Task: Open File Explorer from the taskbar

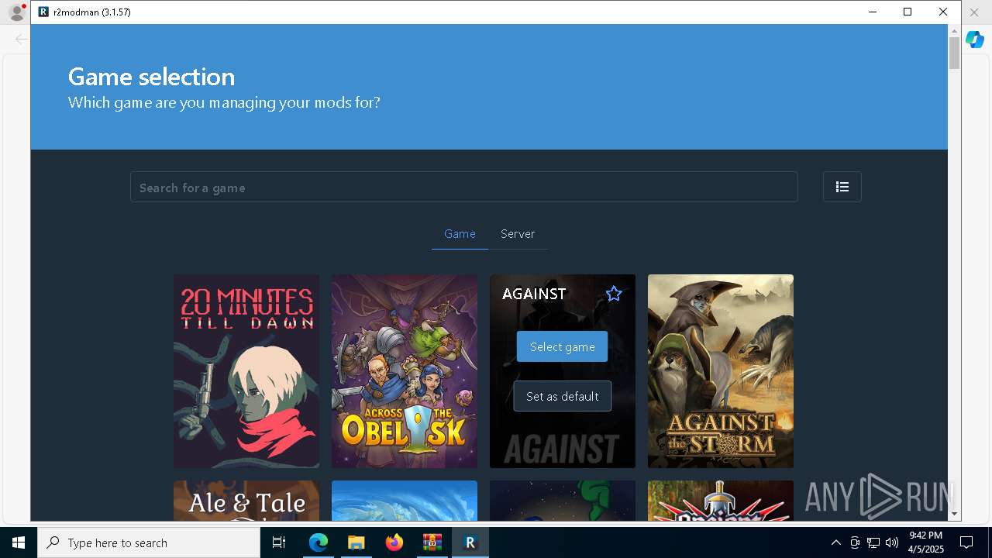Action: tap(356, 542)
